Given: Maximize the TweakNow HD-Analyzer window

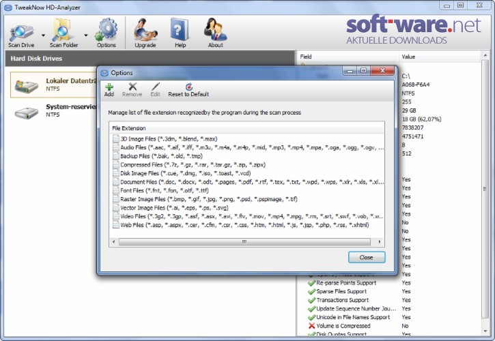Looking at the screenshot, I should click(x=461, y=5).
